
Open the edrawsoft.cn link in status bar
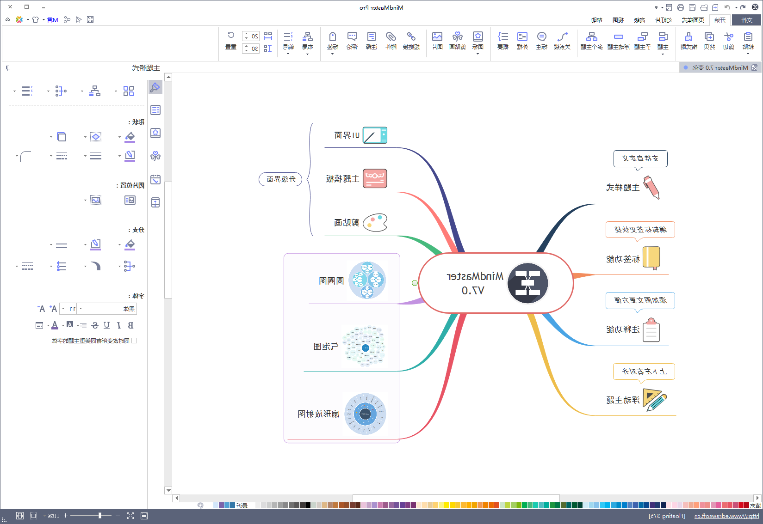click(x=727, y=516)
